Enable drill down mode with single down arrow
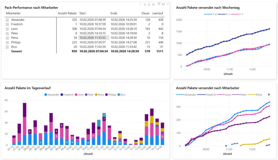Image resolution: width=278 pixels, height=160 pixels. click(145, 4)
